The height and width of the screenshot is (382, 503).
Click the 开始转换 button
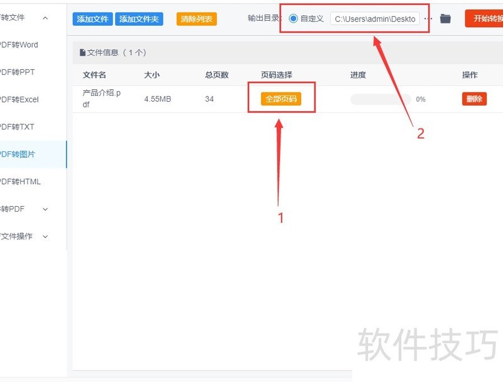pos(484,18)
